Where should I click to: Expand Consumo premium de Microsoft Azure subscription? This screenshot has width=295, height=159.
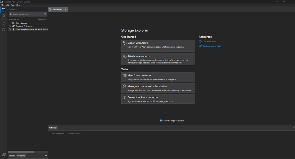pos(10,30)
